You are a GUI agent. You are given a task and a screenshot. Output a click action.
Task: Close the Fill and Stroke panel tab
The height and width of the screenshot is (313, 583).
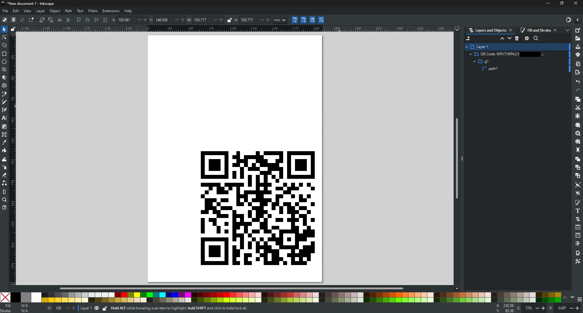click(x=555, y=30)
